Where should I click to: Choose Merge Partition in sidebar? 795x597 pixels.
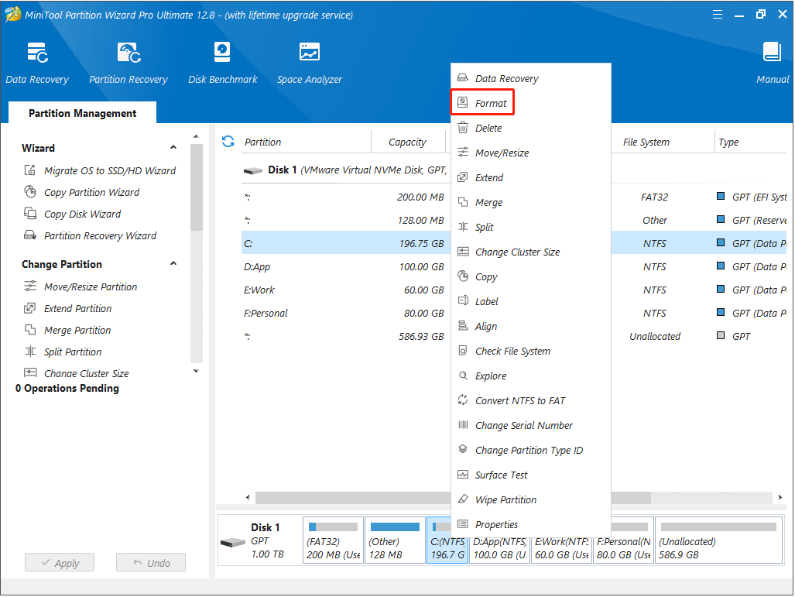pos(67,330)
